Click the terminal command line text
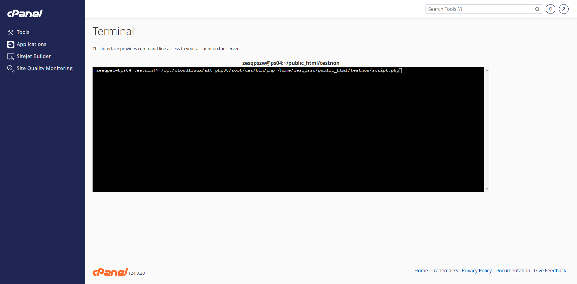The image size is (577, 284). pyautogui.click(x=246, y=70)
